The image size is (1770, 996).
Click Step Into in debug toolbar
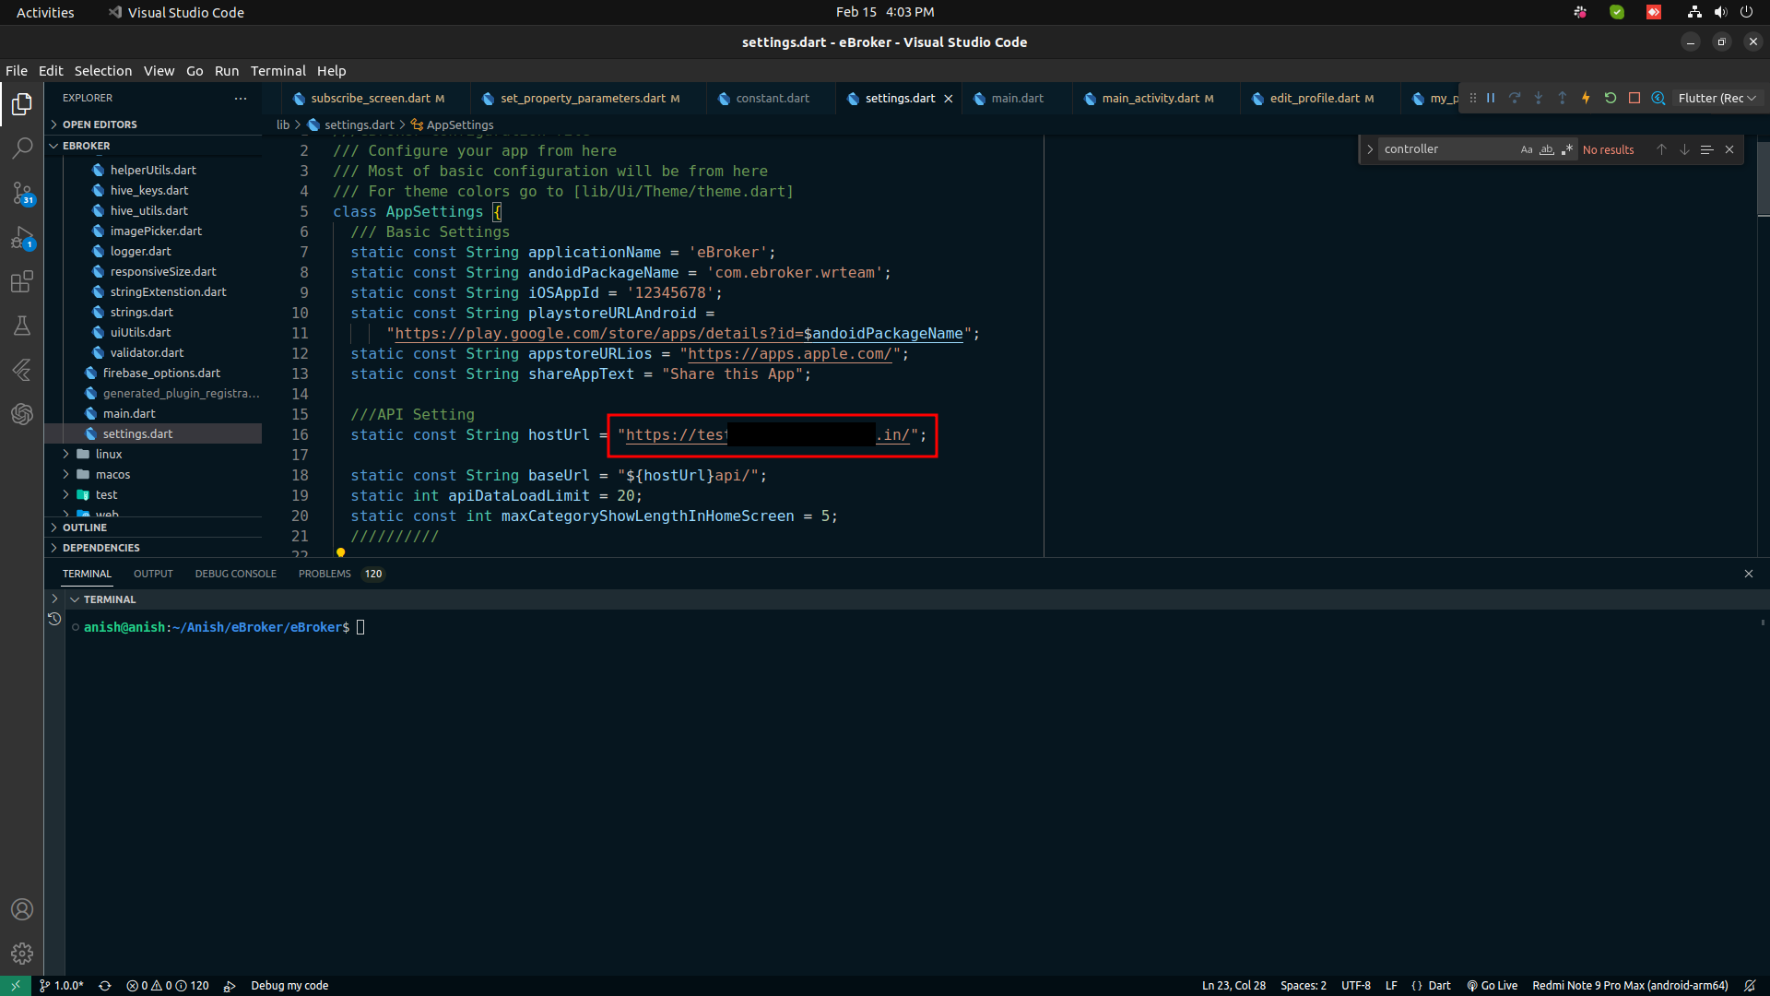tap(1539, 98)
